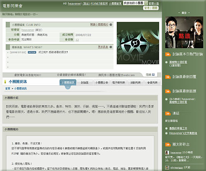The image size is (206, 171).
Task: Switch to the 小圈圈公告 tab
Action: tap(102, 82)
